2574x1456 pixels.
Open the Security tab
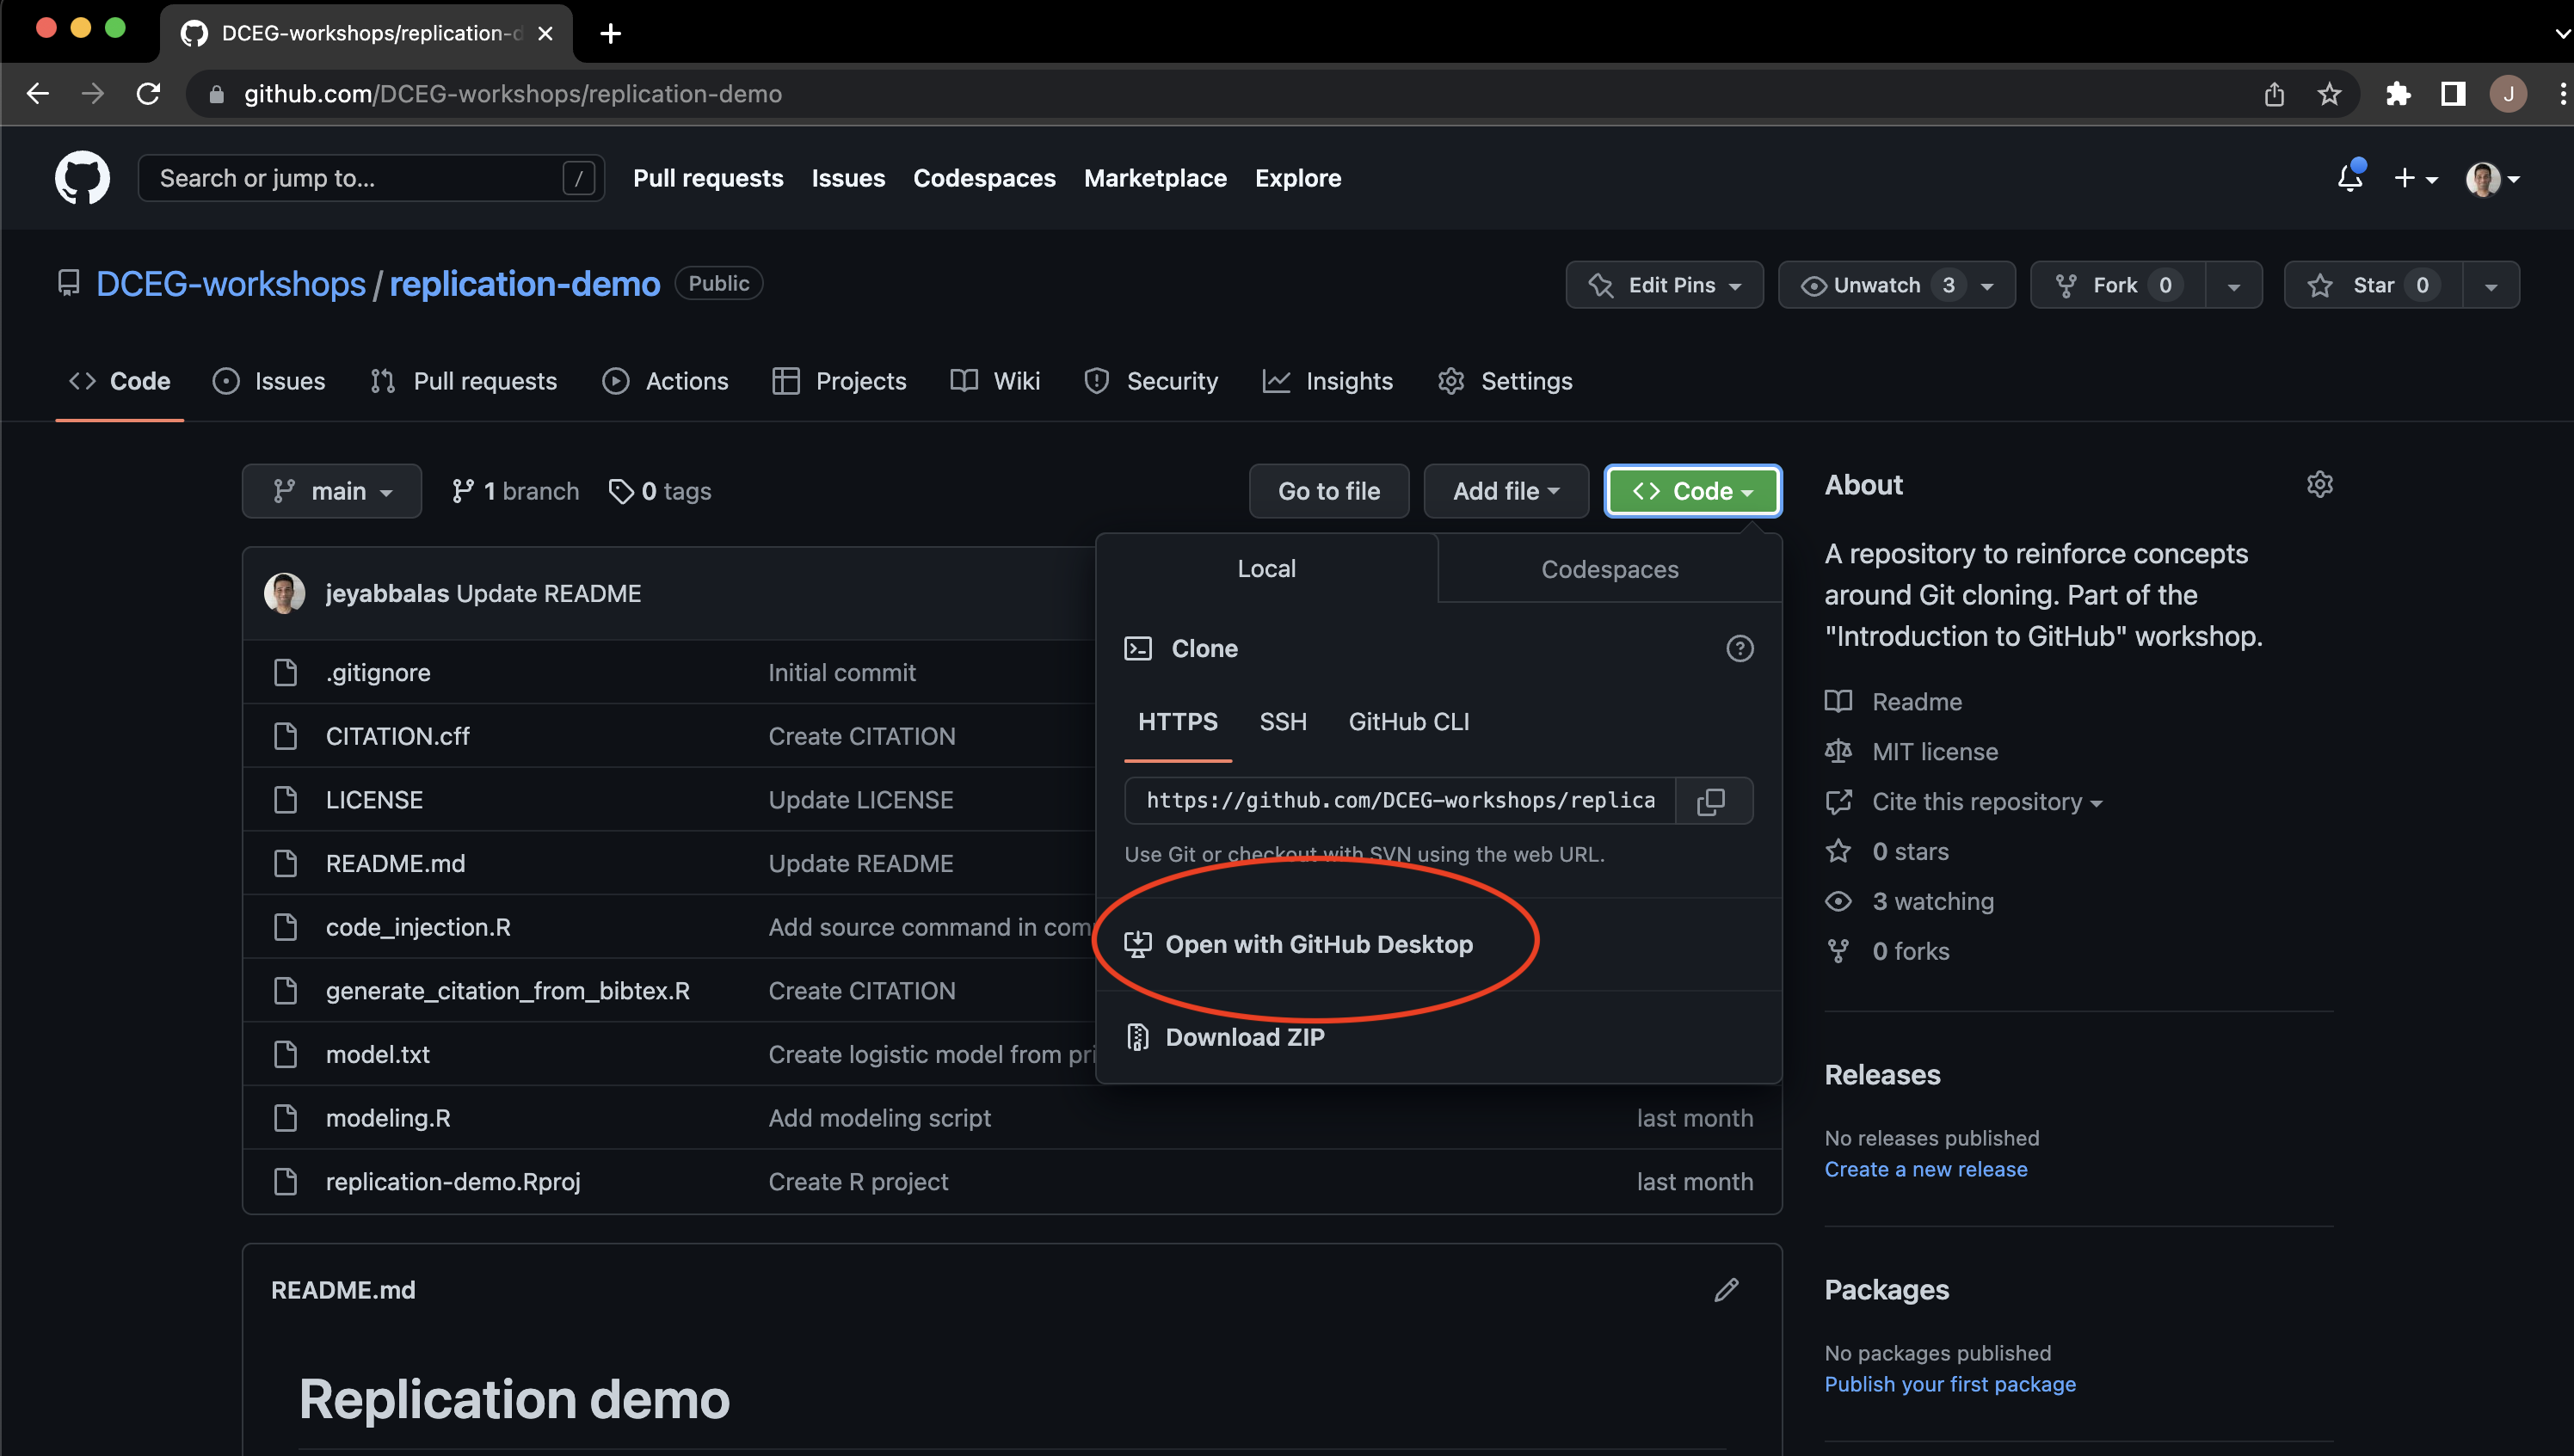pos(1151,381)
